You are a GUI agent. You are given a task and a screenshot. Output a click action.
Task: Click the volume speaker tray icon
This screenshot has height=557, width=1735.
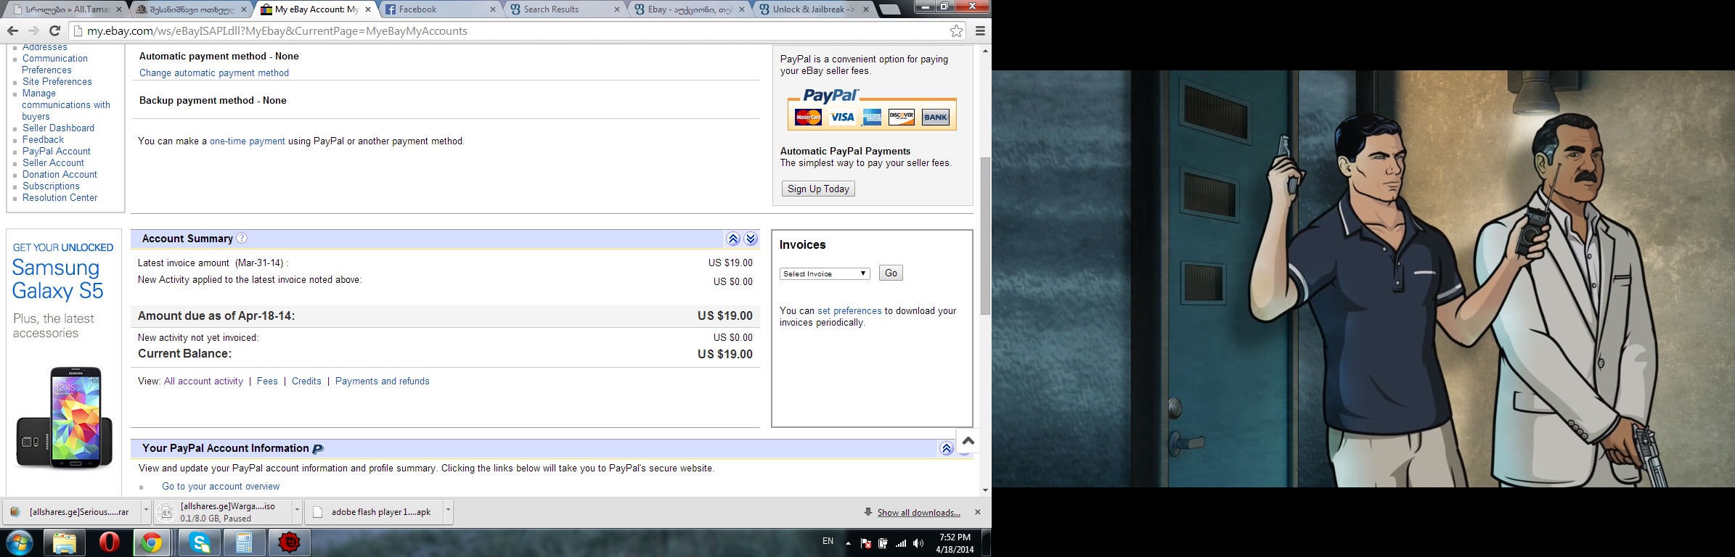tap(918, 543)
